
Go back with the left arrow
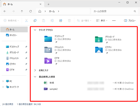tap(5, 11)
